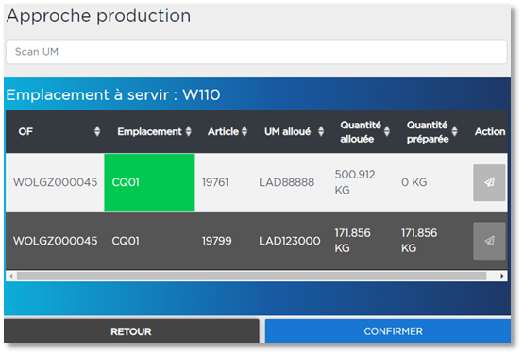Click the RETOUR button
523x355 pixels.
(x=131, y=331)
